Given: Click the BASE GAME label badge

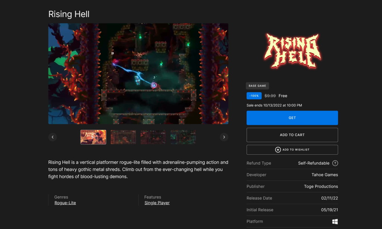Looking at the screenshot, I should 257,86.
